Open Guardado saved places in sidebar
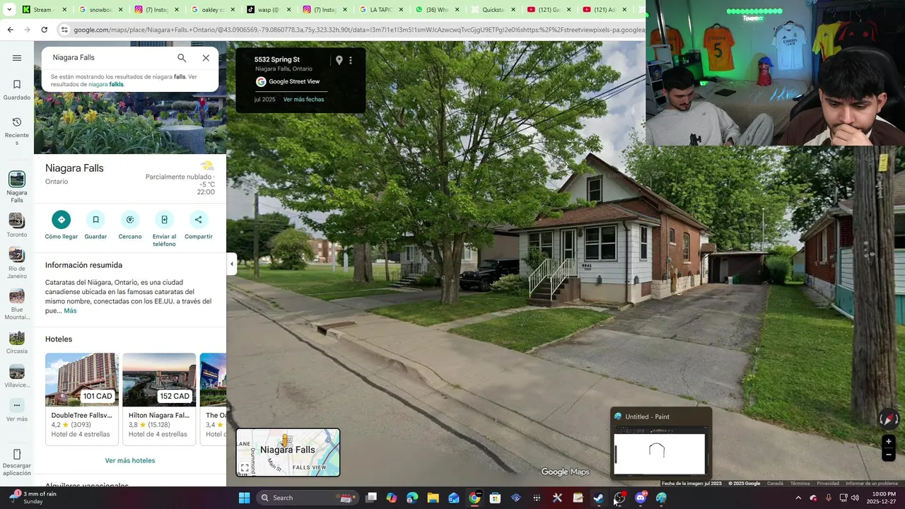The width and height of the screenshot is (905, 509). (x=17, y=90)
